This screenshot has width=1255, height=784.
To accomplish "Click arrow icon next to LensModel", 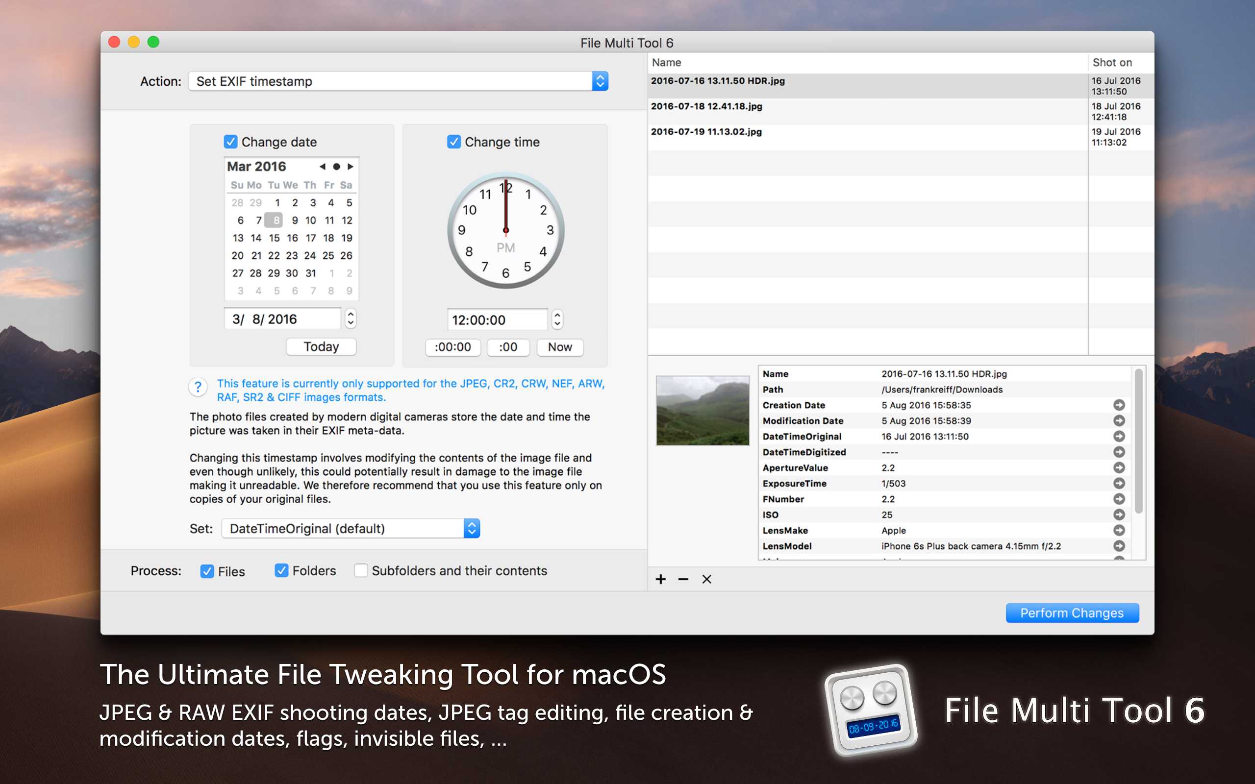I will click(x=1119, y=546).
